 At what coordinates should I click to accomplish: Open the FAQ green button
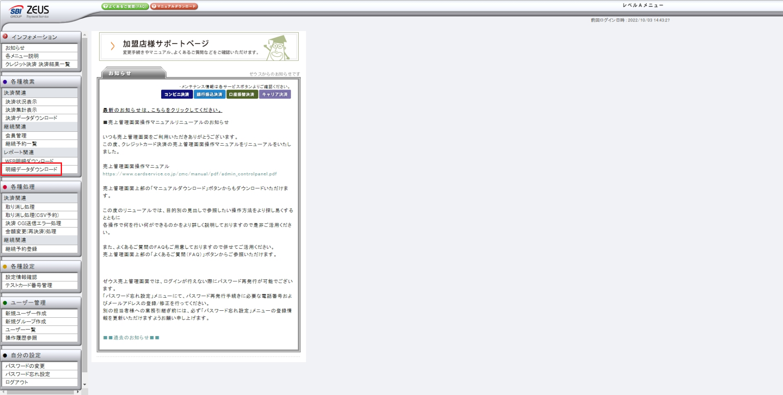[125, 7]
